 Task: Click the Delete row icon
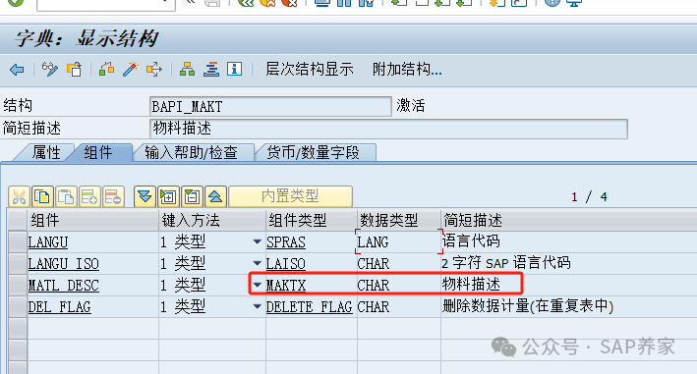[x=113, y=196]
